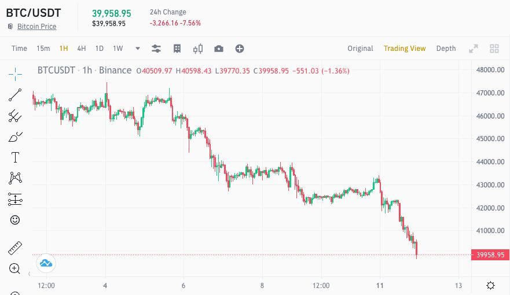Image resolution: width=510 pixels, height=295 pixels.
Task: Choose the pitchfork drawing tool
Action: click(x=15, y=116)
